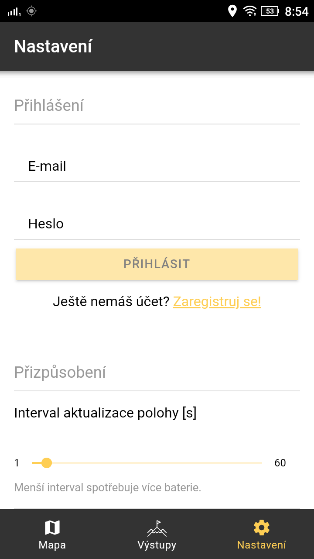
Task: Tap the Přihlášení section heading
Action: coord(49,106)
